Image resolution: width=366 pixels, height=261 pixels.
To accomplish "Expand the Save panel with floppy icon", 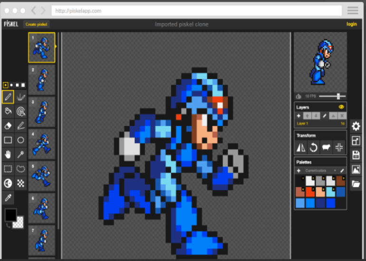I will [x=356, y=155].
